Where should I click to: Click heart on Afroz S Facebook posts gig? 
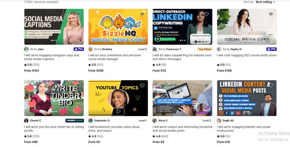point(207,85)
